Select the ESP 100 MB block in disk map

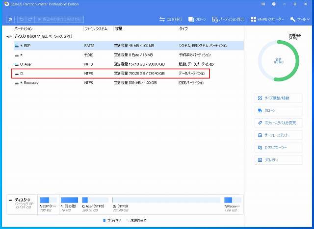point(48,204)
